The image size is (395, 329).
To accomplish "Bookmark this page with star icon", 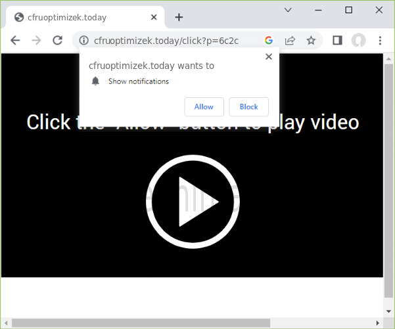I will [x=311, y=40].
